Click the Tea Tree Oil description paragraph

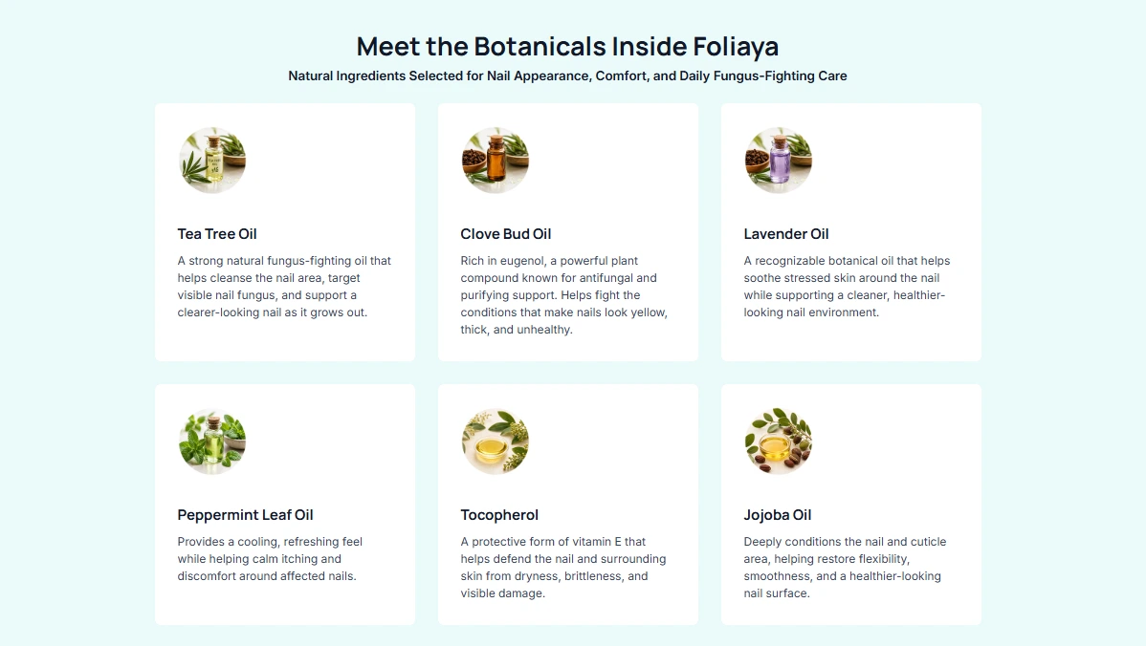point(284,286)
